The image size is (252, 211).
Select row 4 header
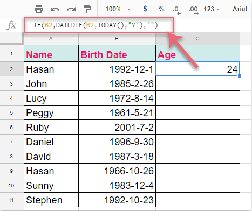(x=11, y=98)
